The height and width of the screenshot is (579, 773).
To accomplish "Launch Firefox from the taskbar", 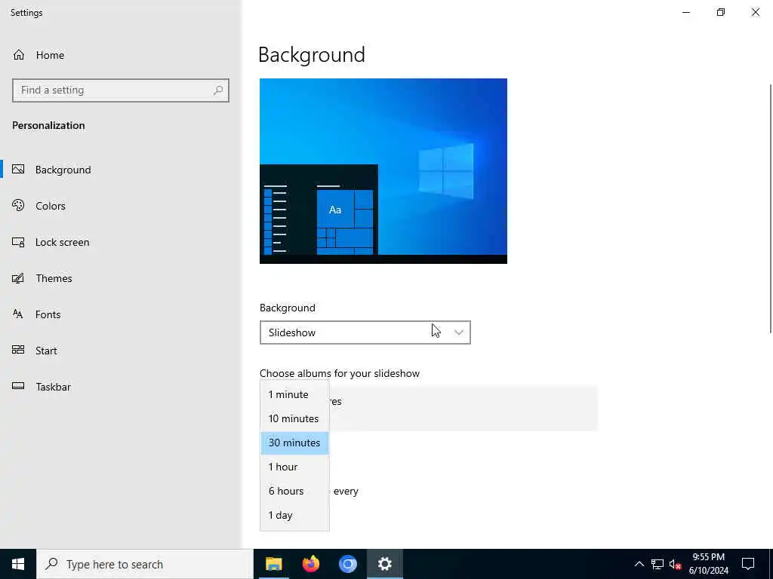I will [x=310, y=564].
